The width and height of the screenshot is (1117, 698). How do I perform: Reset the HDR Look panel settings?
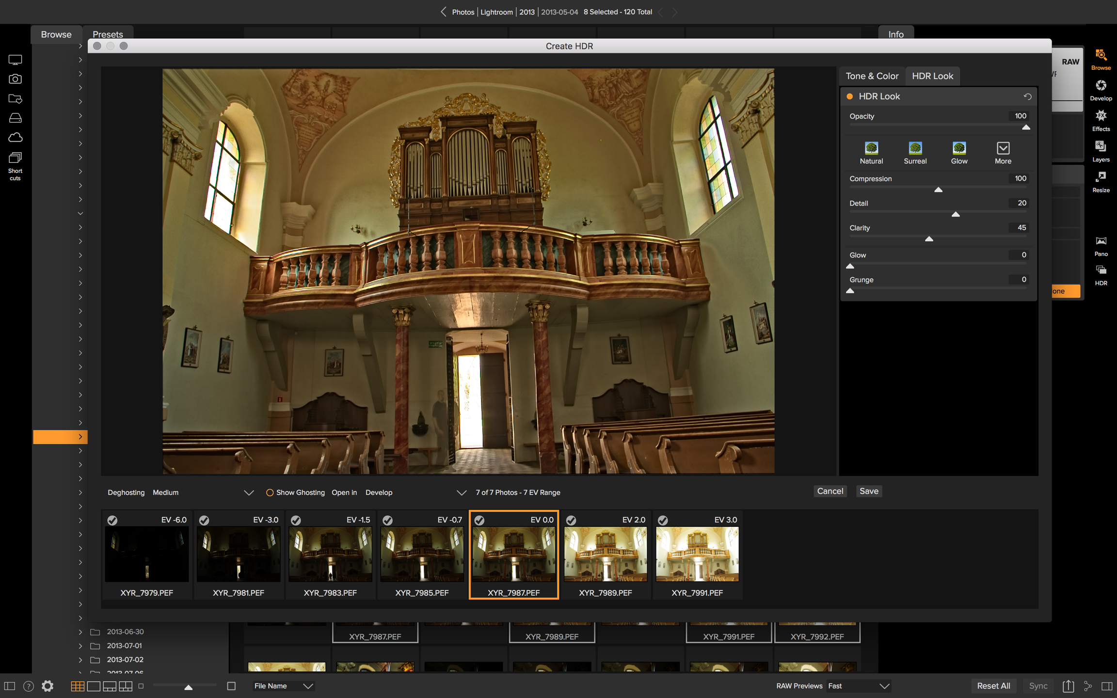point(1027,96)
